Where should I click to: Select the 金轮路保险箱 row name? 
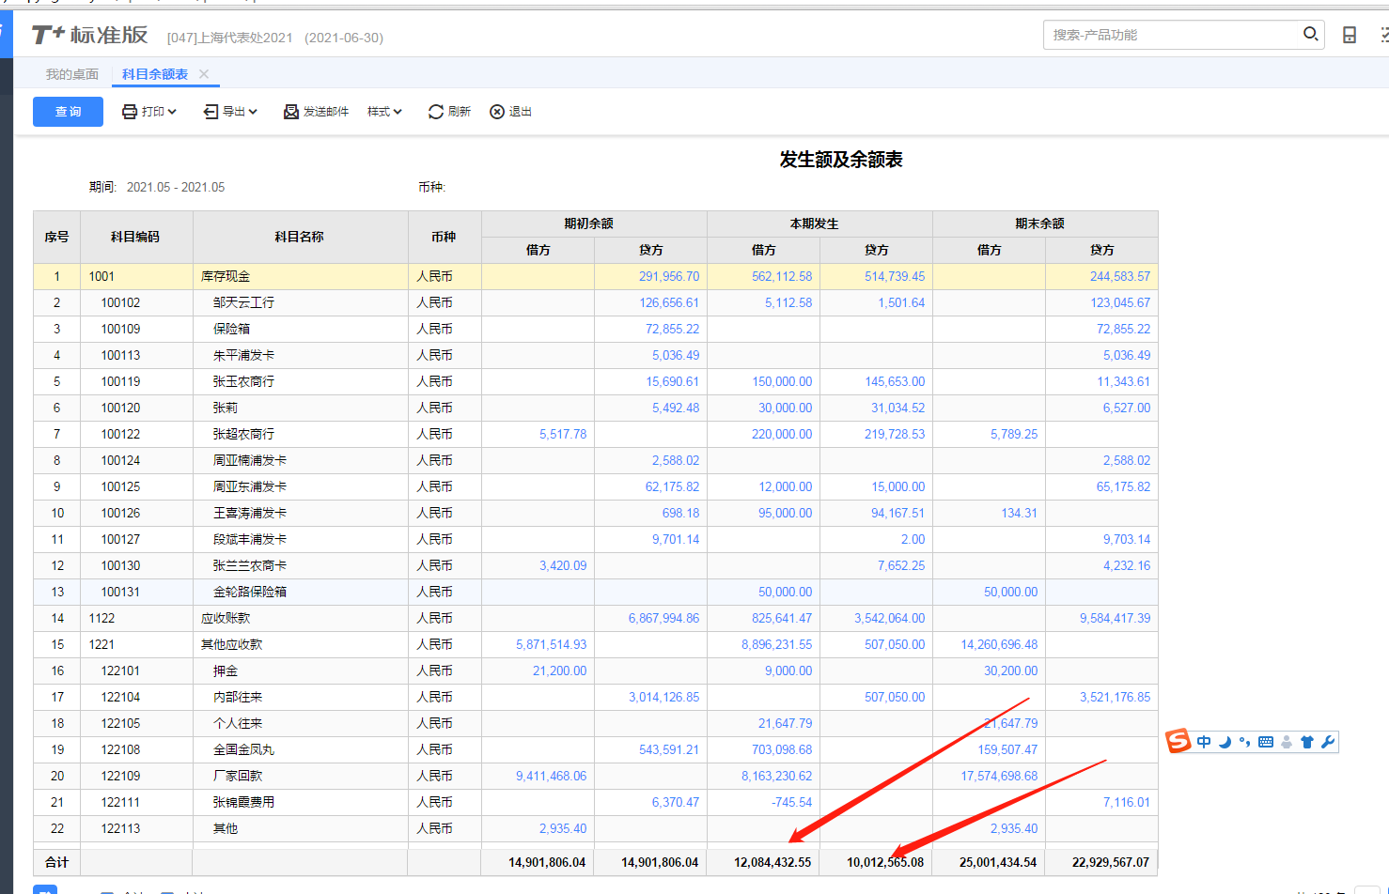pyautogui.click(x=250, y=592)
